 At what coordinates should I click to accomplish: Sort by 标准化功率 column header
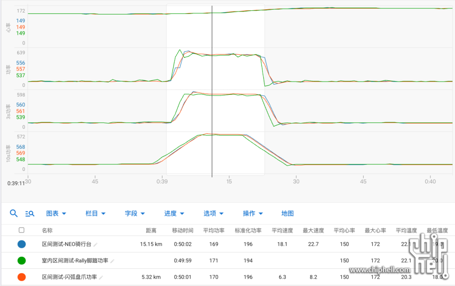click(248, 230)
